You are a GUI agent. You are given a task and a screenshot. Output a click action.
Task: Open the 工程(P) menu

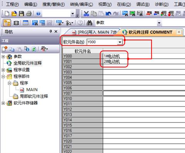[x=12, y=4]
